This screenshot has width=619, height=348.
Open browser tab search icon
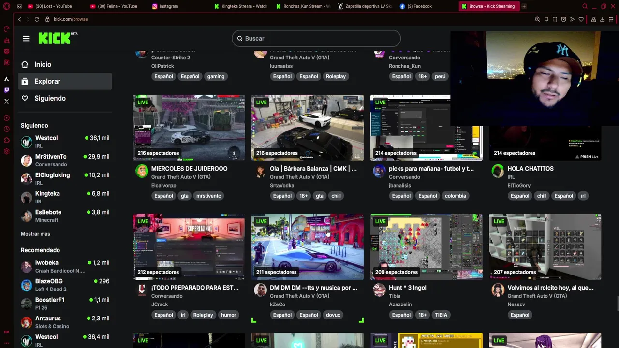585,6
